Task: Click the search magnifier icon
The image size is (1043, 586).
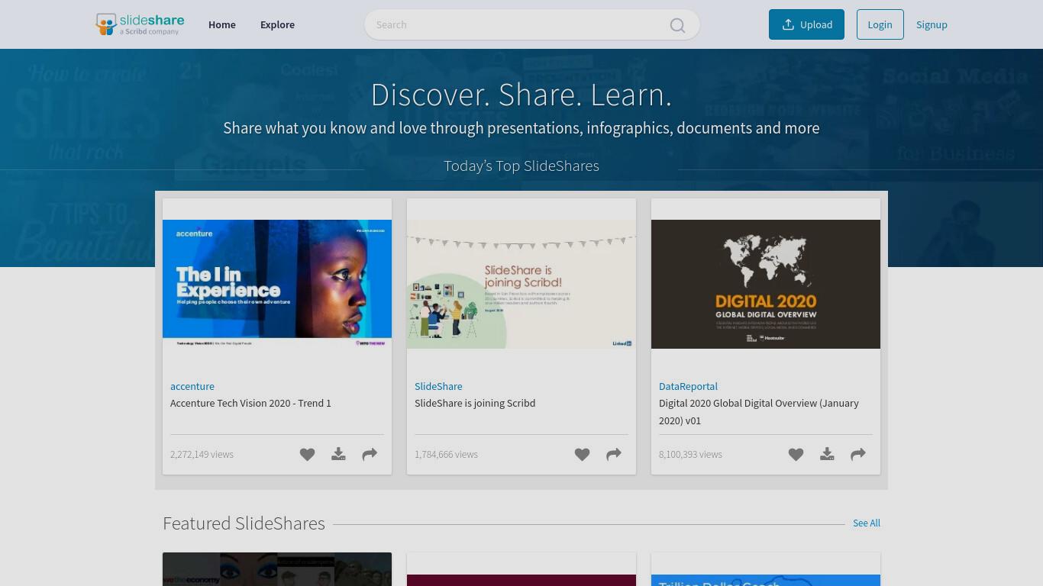Action: (677, 25)
